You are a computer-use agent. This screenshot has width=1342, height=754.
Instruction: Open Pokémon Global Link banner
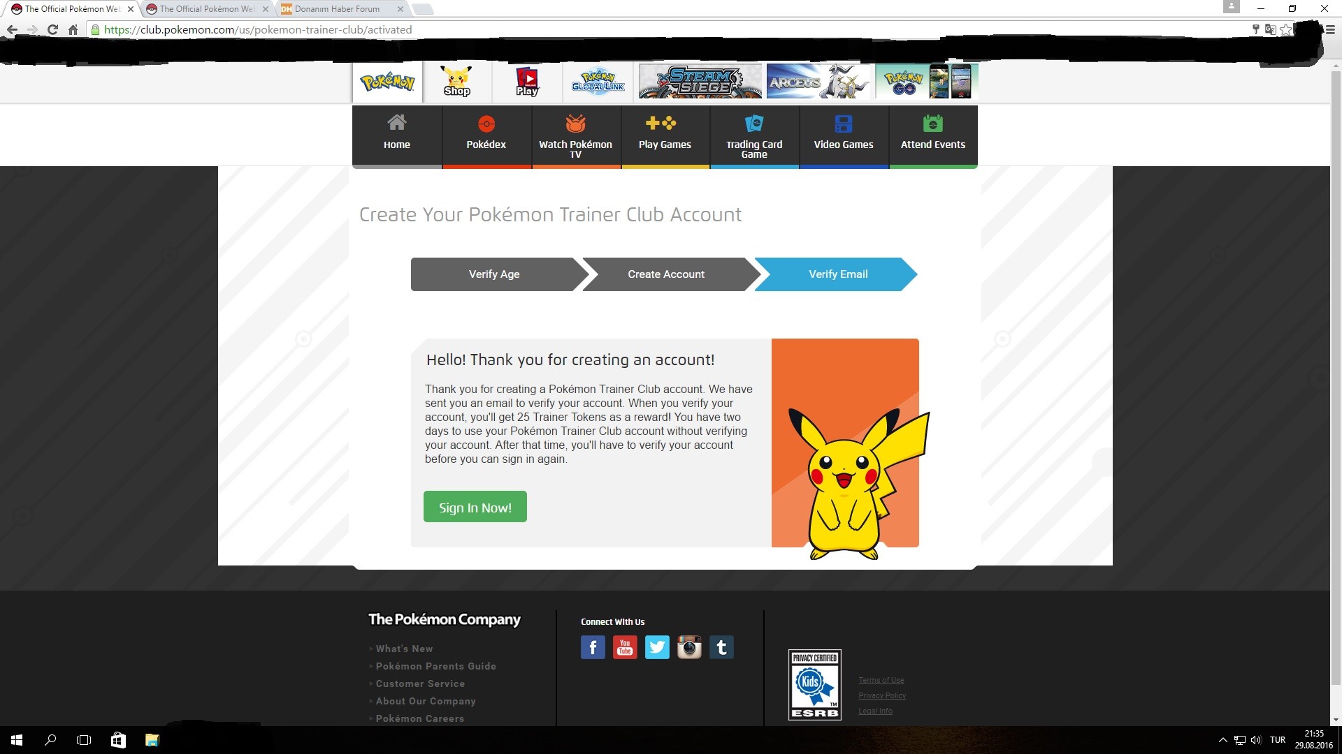click(x=598, y=81)
